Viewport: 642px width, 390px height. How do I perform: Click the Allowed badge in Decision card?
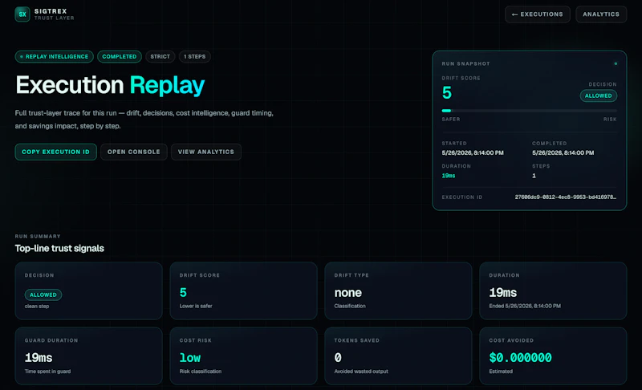(x=43, y=295)
